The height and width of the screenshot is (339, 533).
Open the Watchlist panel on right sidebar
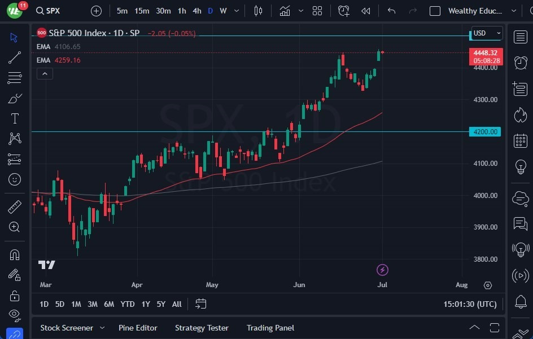tap(520, 37)
